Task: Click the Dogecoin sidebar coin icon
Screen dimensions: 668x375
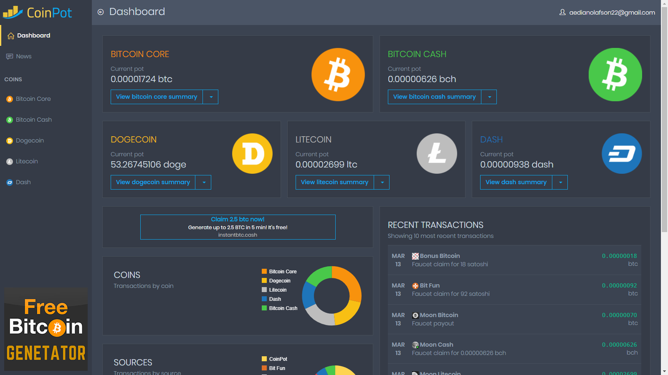Action: coord(10,141)
